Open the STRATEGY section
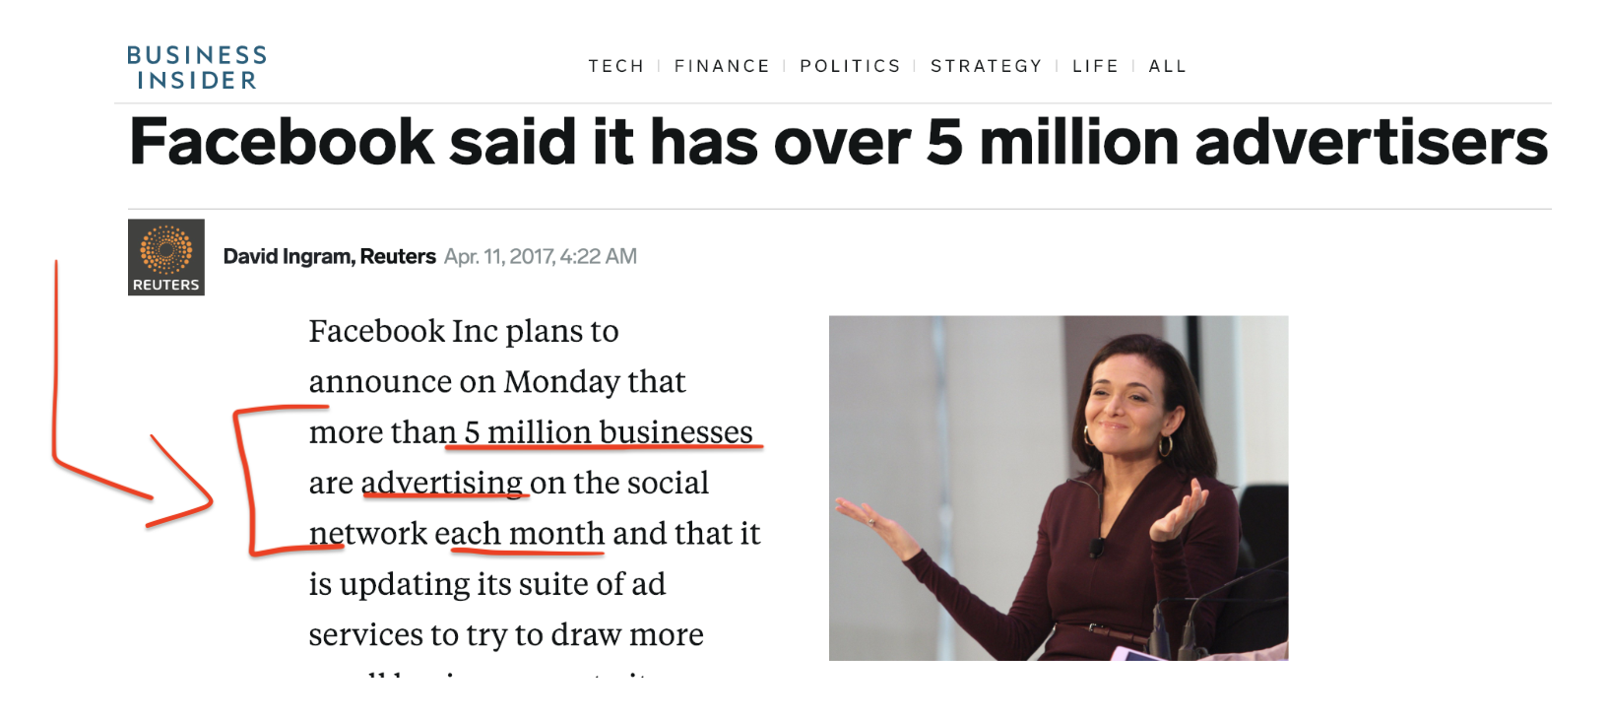The width and height of the screenshot is (1609, 719). click(x=986, y=66)
